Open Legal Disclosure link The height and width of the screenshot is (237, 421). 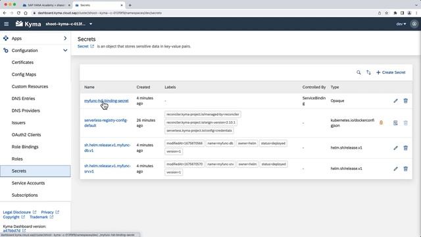(19, 212)
